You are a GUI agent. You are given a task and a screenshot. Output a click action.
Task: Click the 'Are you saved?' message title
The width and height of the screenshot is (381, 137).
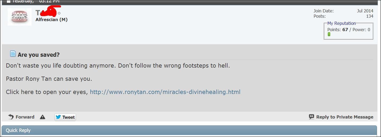[39, 55]
